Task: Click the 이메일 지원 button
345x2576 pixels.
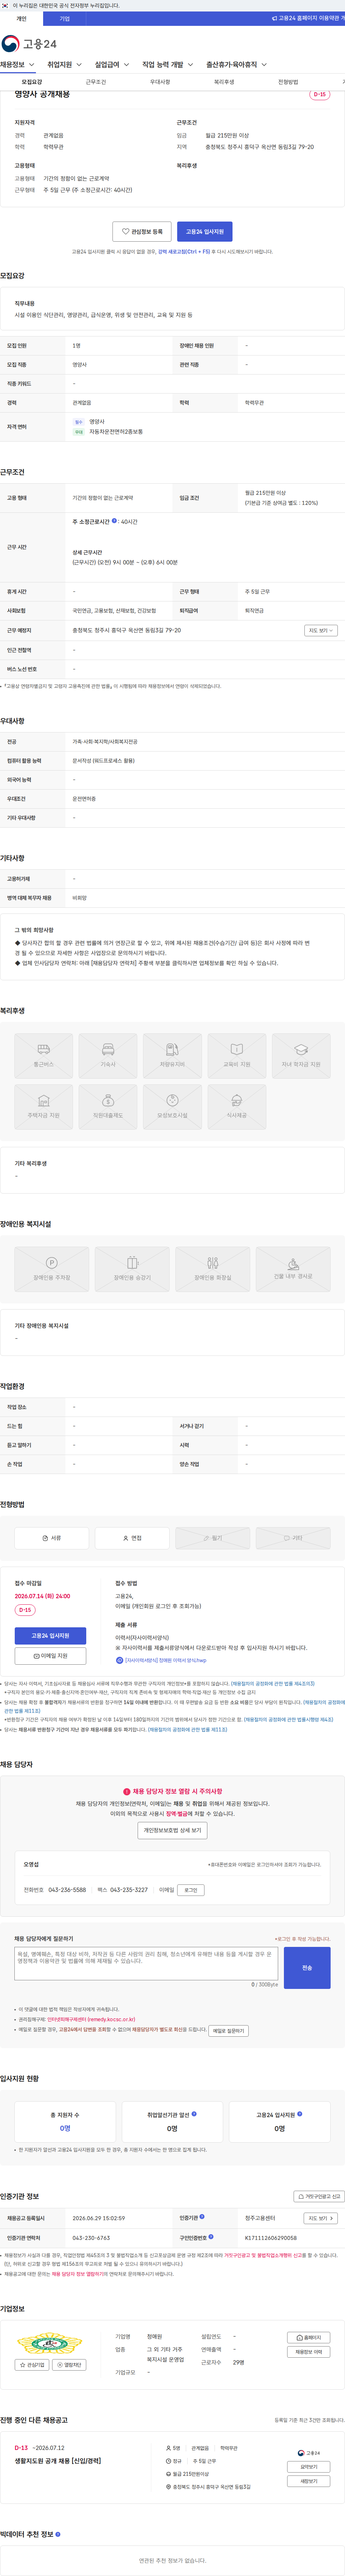Action: [50, 1656]
